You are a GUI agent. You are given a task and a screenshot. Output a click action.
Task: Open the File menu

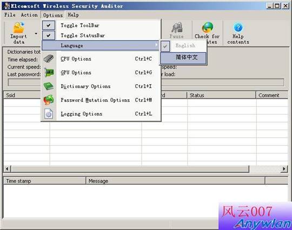click(x=10, y=15)
